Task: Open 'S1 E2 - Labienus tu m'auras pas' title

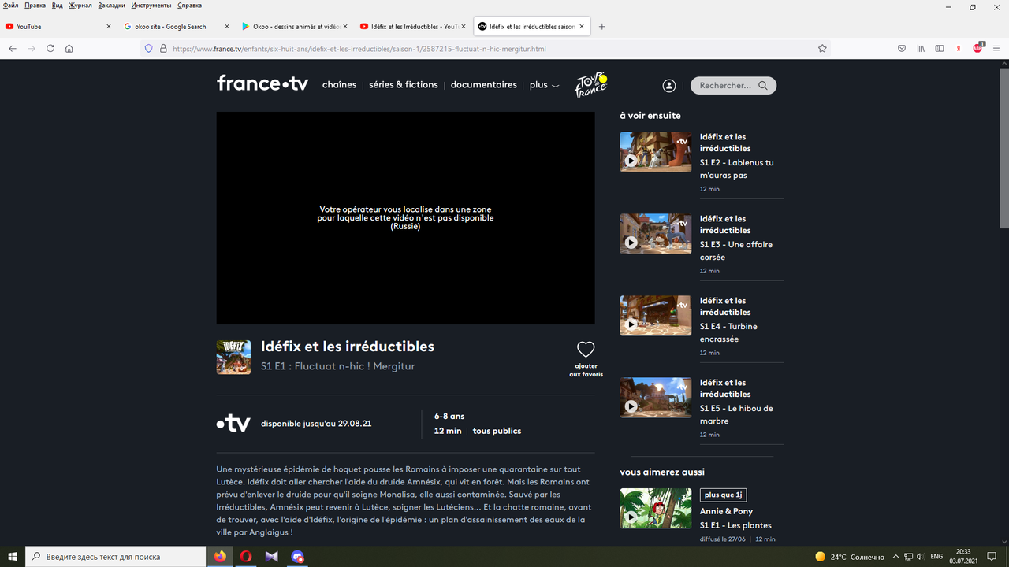Action: pos(736,169)
